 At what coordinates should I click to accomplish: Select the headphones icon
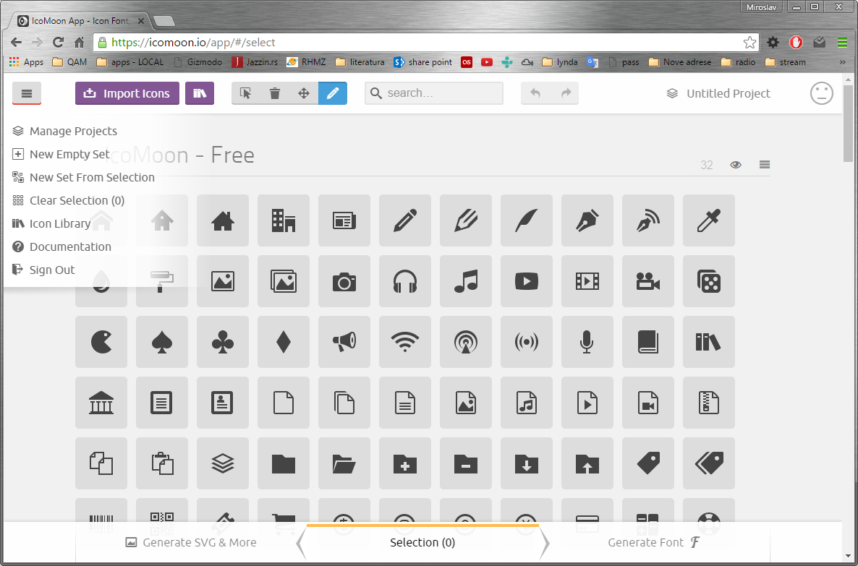(x=405, y=281)
